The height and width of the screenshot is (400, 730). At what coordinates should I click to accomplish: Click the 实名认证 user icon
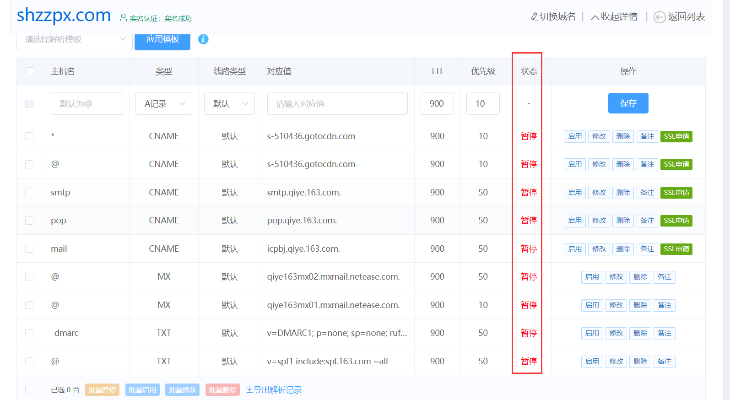(x=123, y=18)
